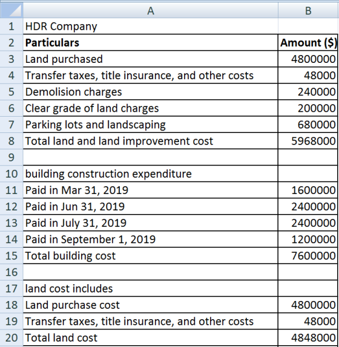The image size is (339, 347).
Task: Select the 1600000 amount cell
Action: tap(308, 190)
